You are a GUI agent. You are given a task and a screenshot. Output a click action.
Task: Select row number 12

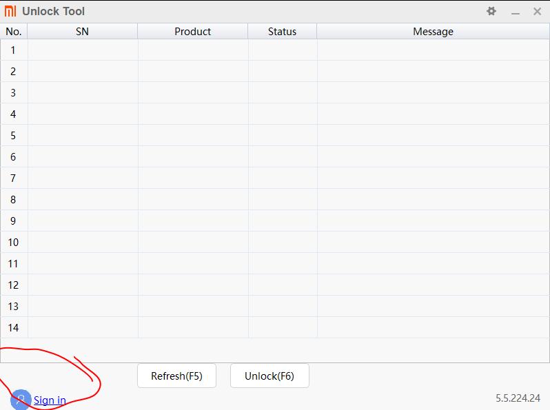pyautogui.click(x=275, y=285)
